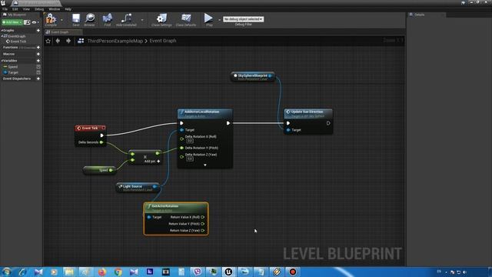Add a new event dispatcher with plus icon
The height and width of the screenshot is (277, 492).
[x=38, y=78]
